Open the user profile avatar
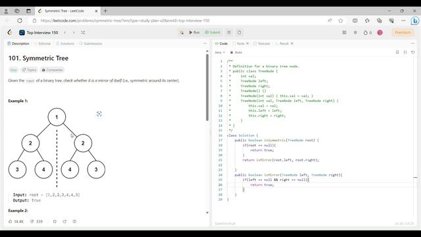The width and height of the screenshot is (421, 237). (380, 32)
